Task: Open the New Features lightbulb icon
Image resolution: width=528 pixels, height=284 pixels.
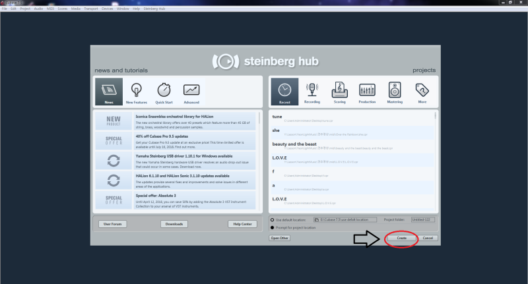Action: tap(137, 92)
